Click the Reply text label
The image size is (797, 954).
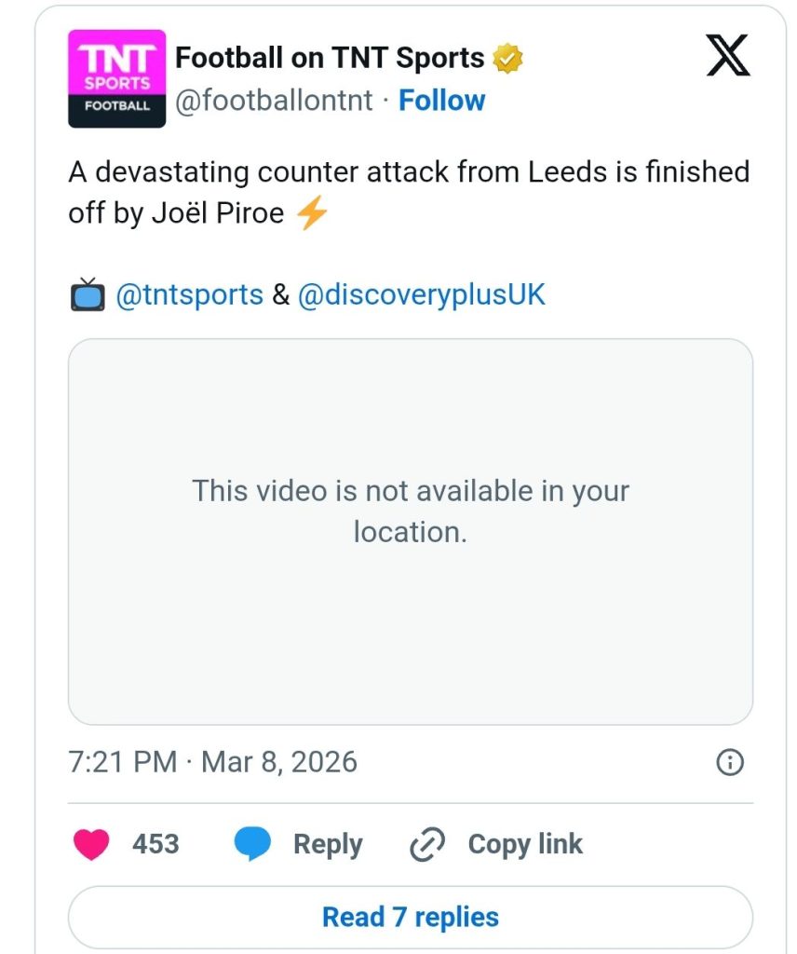[x=328, y=844]
